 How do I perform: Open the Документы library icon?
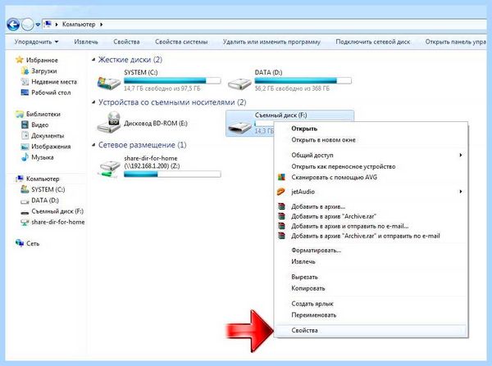pos(25,135)
